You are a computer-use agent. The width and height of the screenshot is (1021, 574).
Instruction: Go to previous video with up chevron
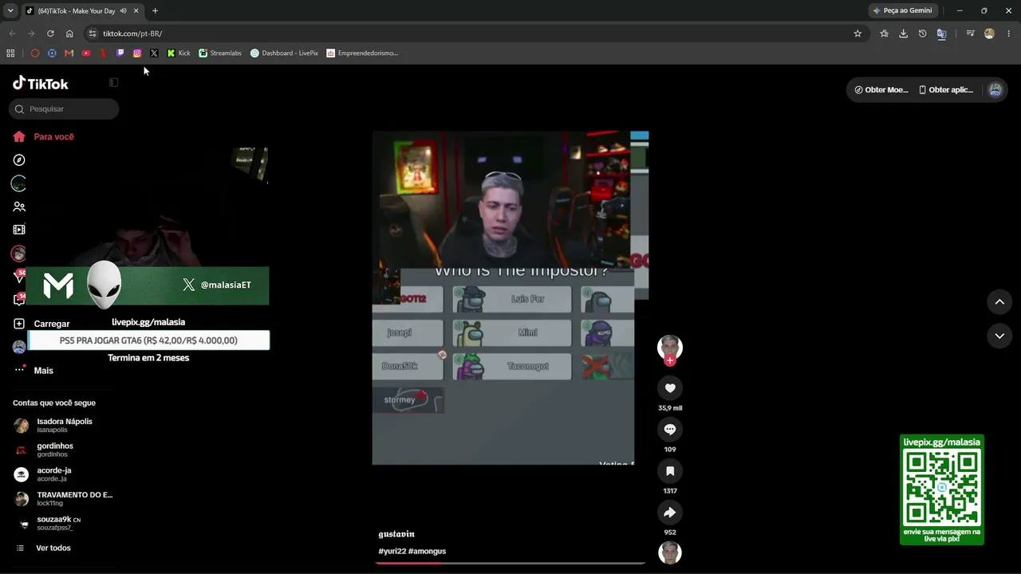click(999, 302)
